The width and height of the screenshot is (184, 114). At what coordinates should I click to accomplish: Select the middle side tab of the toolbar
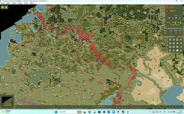pos(167,45)
